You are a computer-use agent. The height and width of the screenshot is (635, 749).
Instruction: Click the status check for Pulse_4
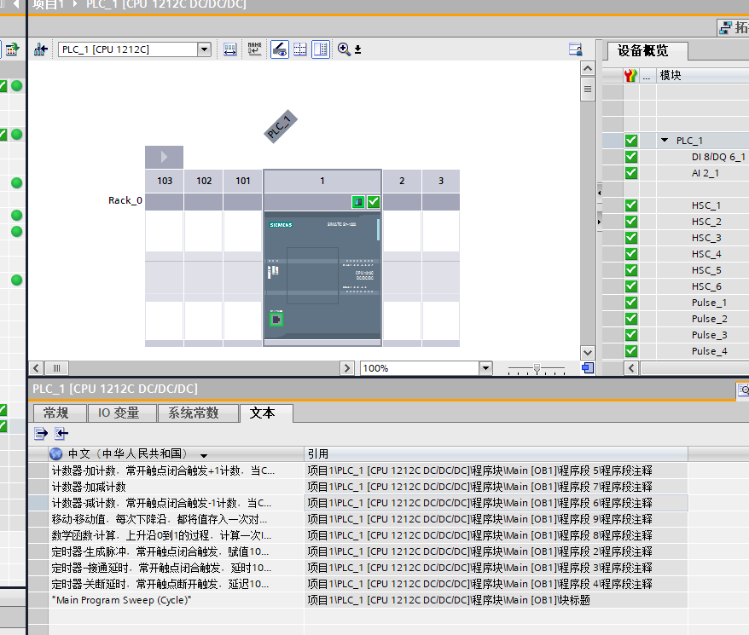tap(631, 351)
